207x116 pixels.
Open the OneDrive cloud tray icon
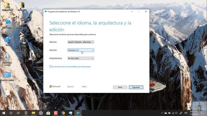coord(166,113)
